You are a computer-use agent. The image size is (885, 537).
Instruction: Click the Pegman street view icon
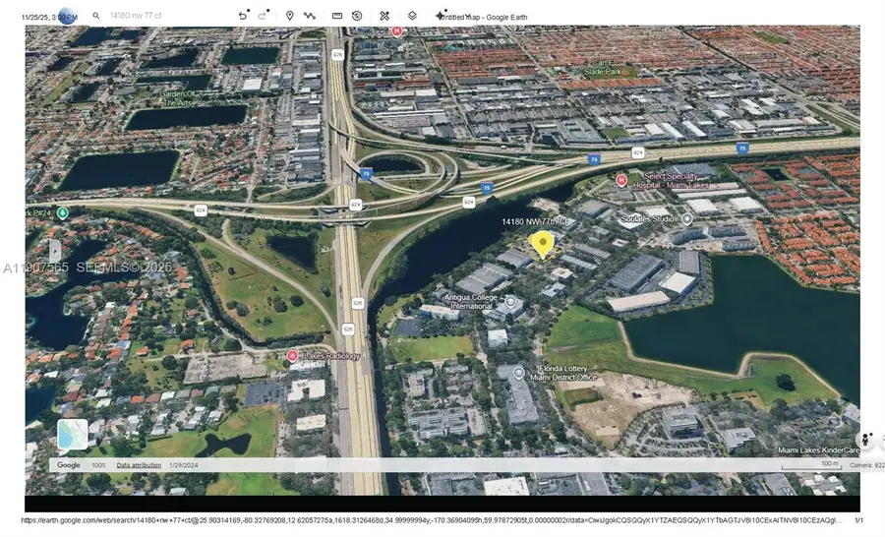click(865, 440)
